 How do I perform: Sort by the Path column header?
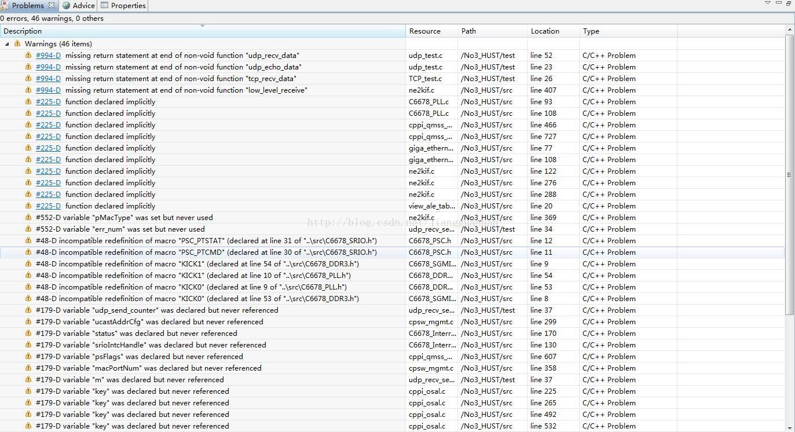click(x=493, y=31)
